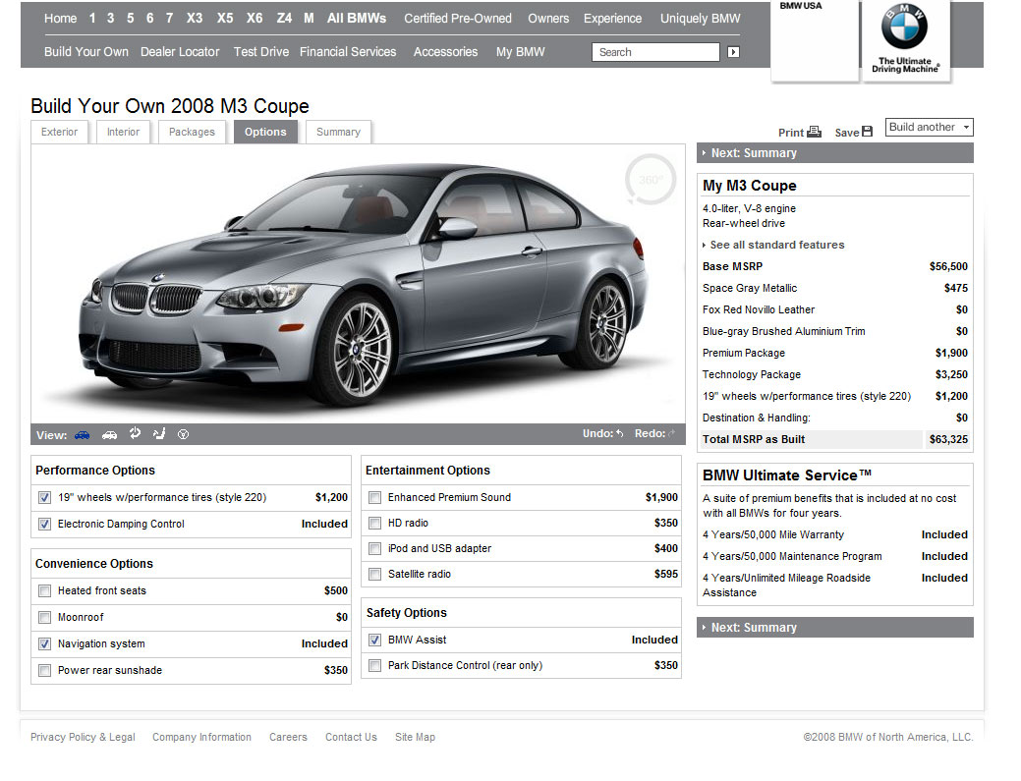Open the Site Map footer link

click(415, 737)
